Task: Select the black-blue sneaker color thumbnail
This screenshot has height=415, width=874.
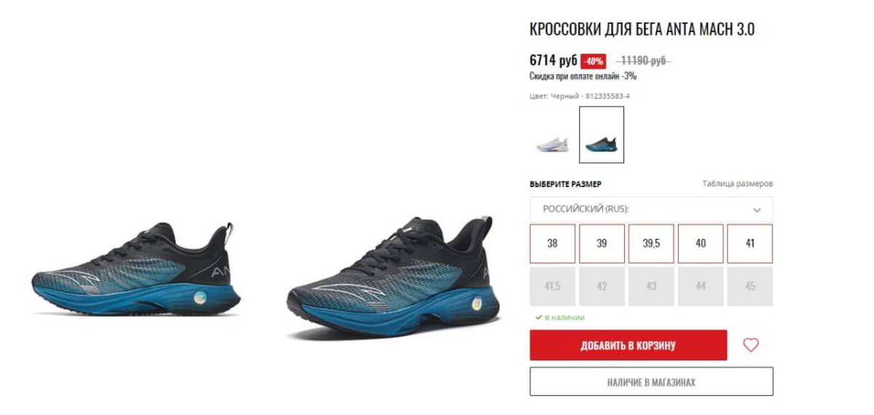Action: pos(602,135)
